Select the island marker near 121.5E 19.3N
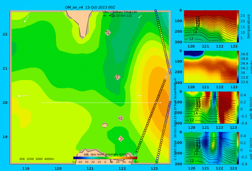 coord(105,125)
